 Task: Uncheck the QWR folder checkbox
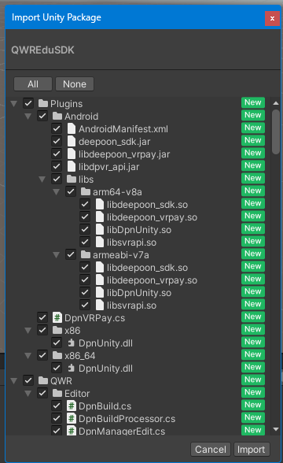28,380
